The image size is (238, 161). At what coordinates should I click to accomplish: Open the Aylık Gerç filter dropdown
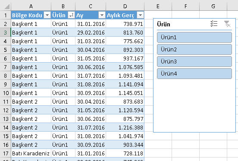[x=140, y=15]
